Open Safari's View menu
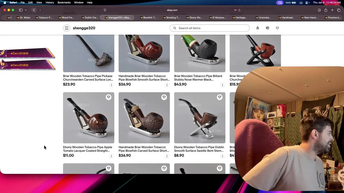This screenshot has height=193, width=344. coord(39,2)
